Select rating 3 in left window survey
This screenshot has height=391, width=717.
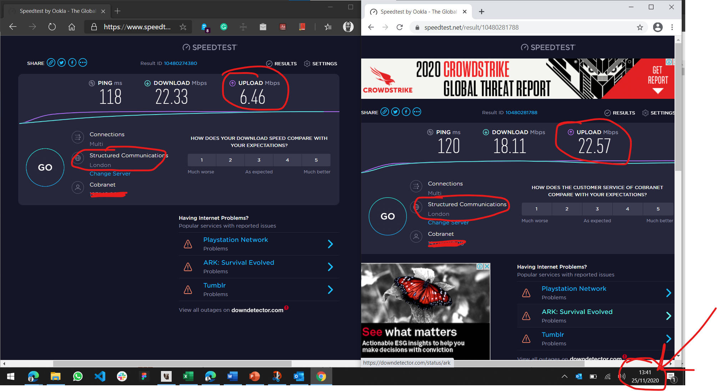click(x=259, y=160)
